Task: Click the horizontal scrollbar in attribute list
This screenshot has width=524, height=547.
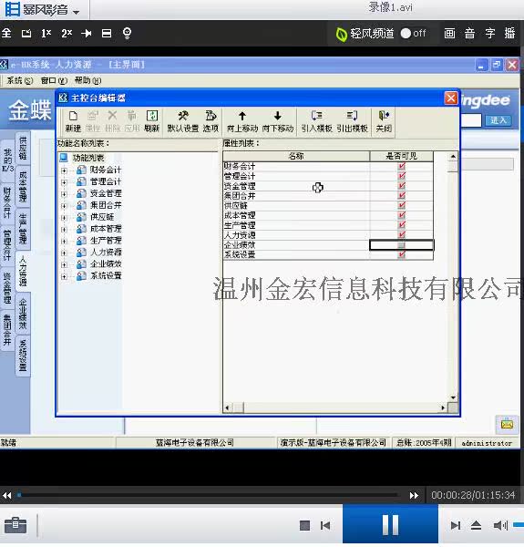Action: pos(336,408)
